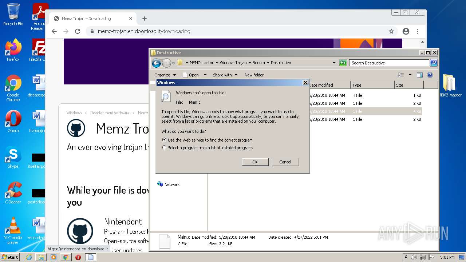Expand the Open button dropdown arrow
Image resolution: width=466 pixels, height=262 pixels.
(205, 75)
